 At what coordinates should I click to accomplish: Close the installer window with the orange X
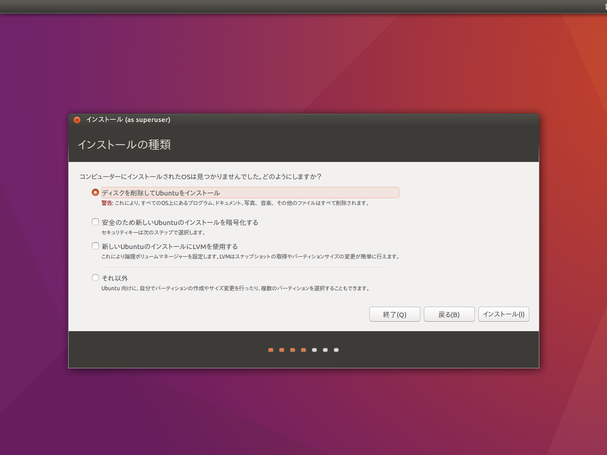click(77, 120)
